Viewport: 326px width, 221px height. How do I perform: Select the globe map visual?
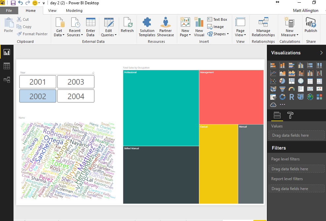pyautogui.click(x=301, y=81)
